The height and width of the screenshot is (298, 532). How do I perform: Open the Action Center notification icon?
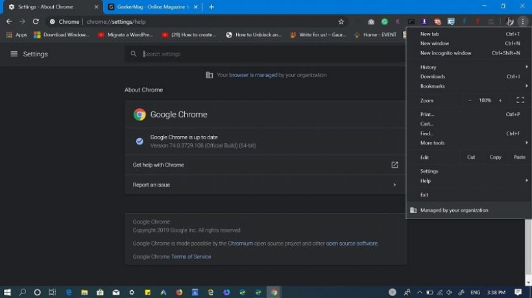coord(518,292)
